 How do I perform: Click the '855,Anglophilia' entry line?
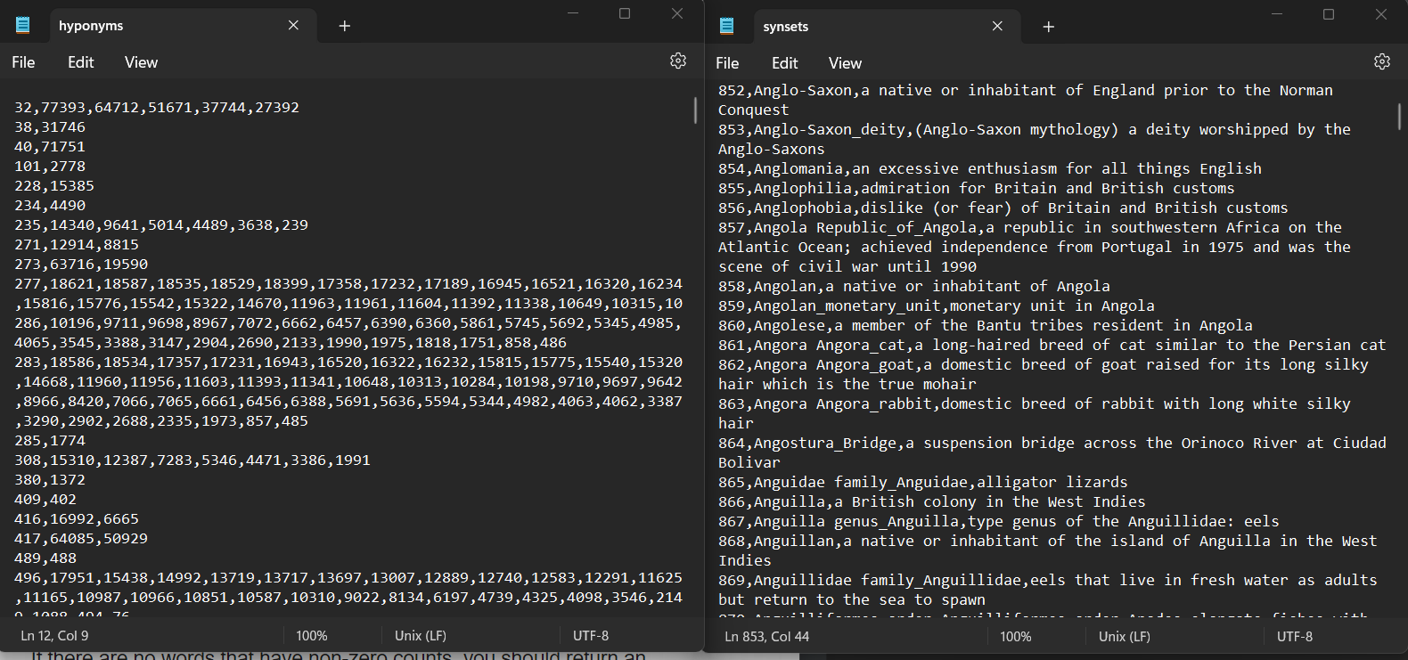point(977,189)
